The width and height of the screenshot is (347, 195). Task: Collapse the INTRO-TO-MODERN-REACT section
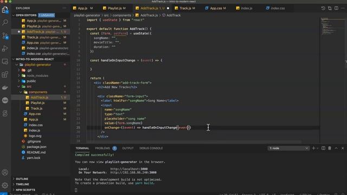tap(14, 59)
